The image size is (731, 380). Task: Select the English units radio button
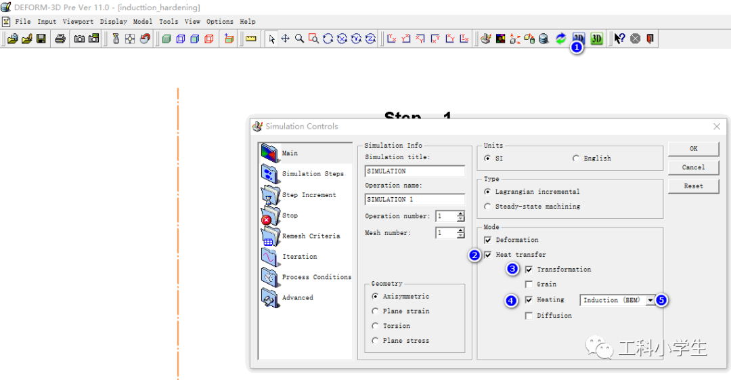click(x=576, y=159)
